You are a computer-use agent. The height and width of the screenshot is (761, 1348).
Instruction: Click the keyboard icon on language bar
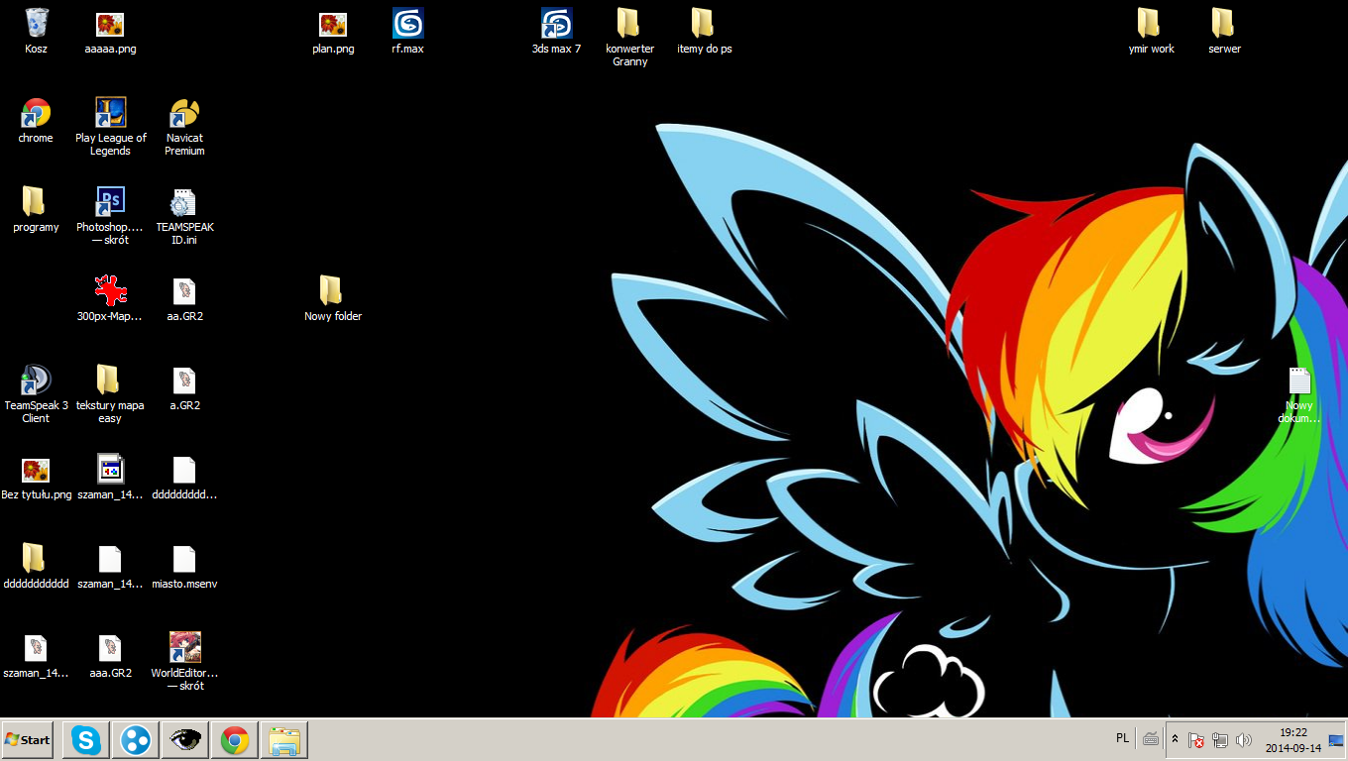(x=1151, y=739)
